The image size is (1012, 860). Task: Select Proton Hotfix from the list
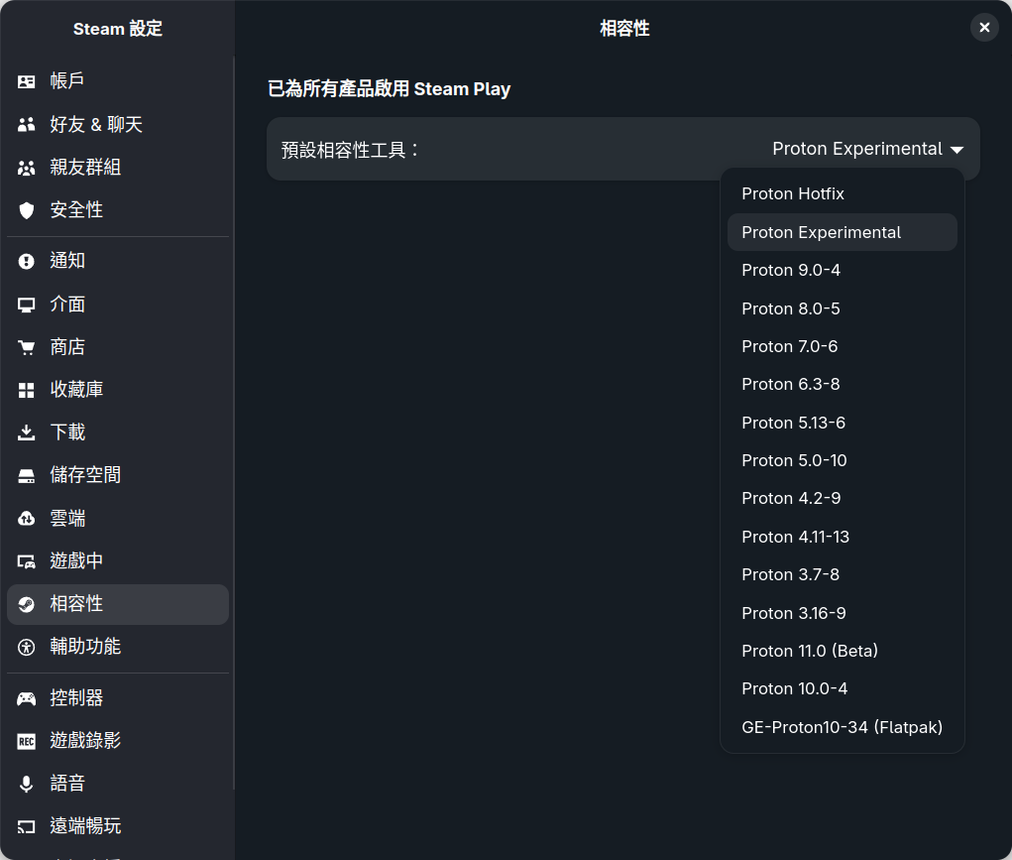click(793, 193)
